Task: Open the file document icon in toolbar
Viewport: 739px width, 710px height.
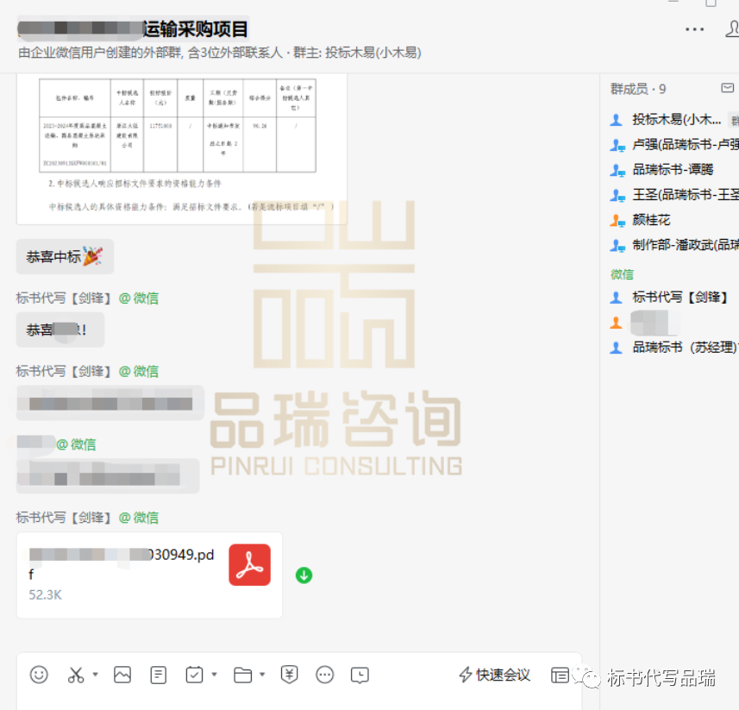Action: click(158, 675)
